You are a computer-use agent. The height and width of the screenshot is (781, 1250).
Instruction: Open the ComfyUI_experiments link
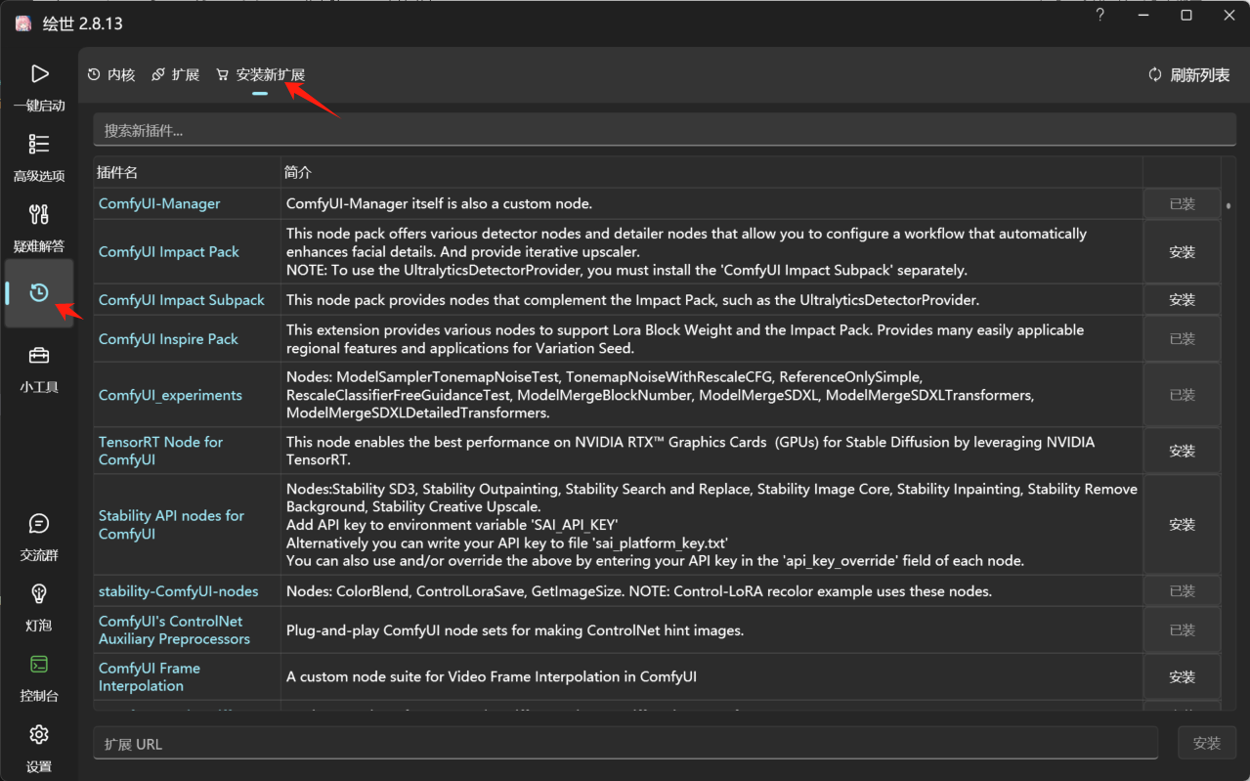170,395
